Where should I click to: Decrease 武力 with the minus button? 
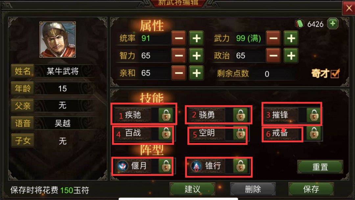point(273,38)
